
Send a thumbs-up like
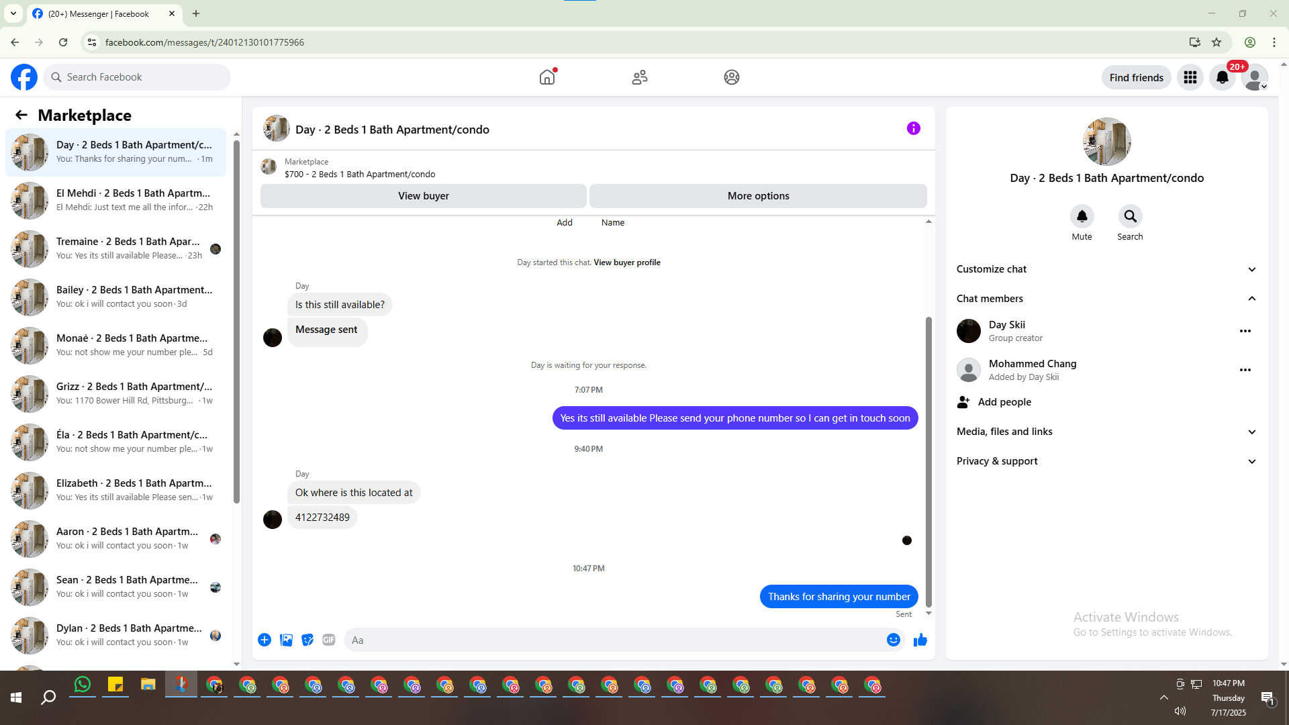tap(920, 640)
